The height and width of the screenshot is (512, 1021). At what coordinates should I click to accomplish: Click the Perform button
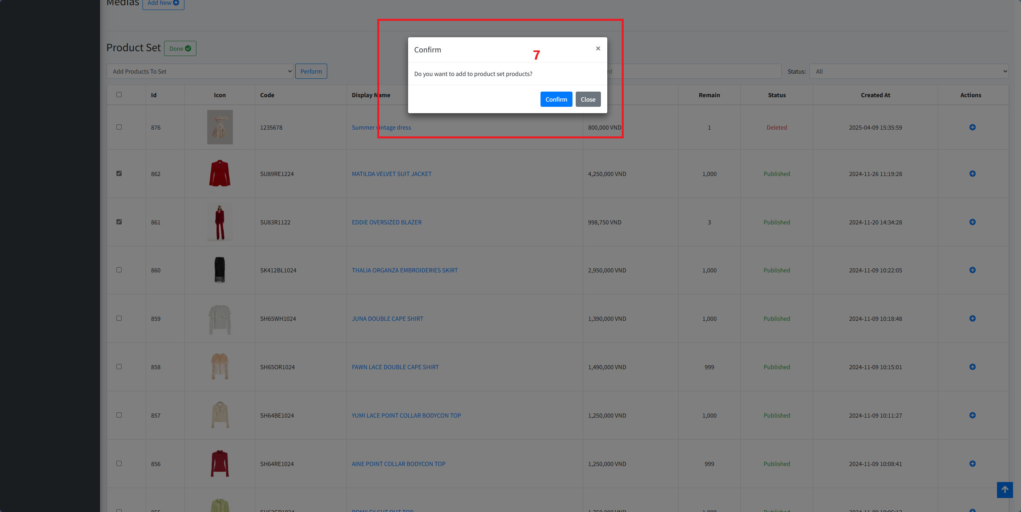[311, 71]
